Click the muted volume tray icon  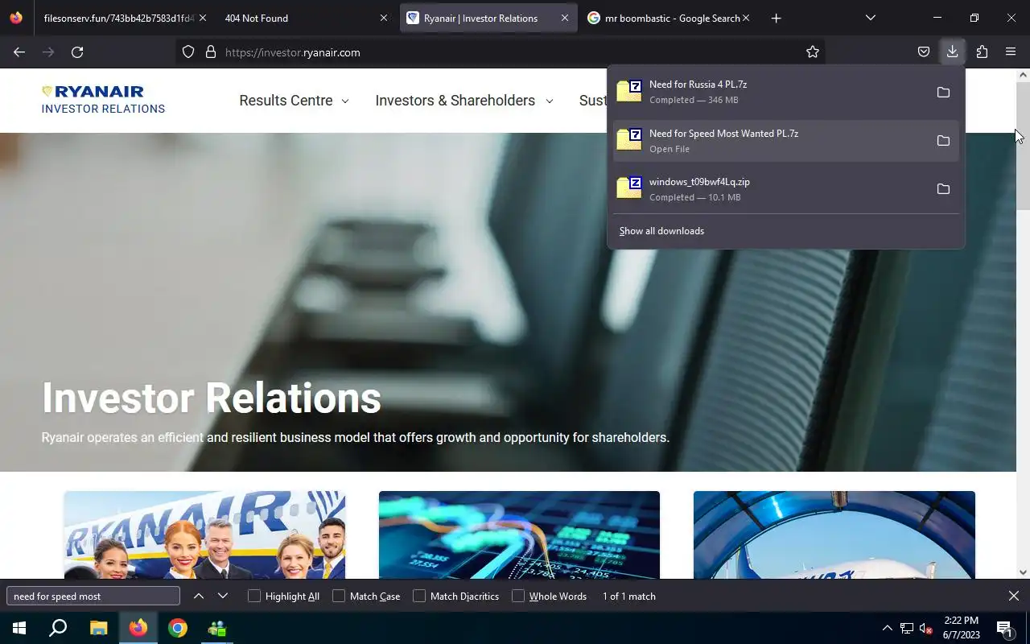click(926, 628)
